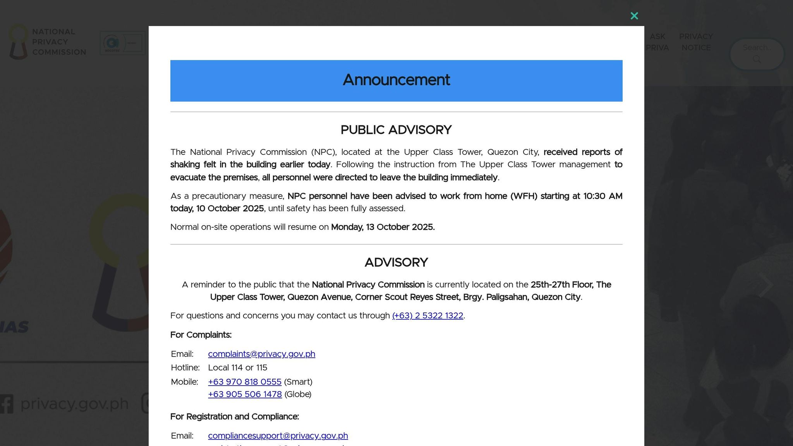Viewport: 793px width, 446px height.
Task: Click the Announcement blue banner heading
Action: (x=396, y=81)
